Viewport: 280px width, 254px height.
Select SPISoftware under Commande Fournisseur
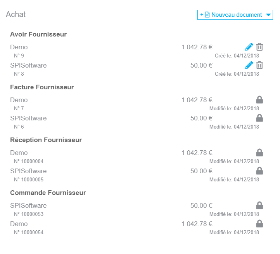[28, 205]
